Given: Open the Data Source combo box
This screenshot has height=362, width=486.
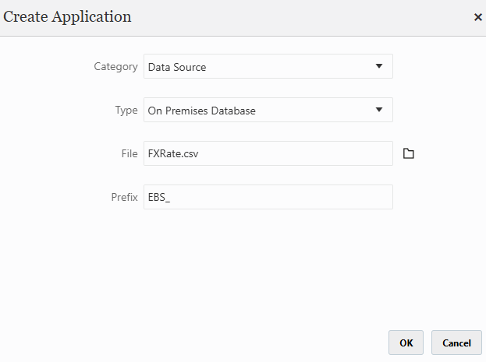Looking at the screenshot, I should coord(268,66).
